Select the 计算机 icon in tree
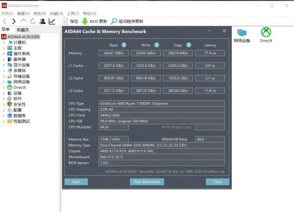The width and height of the screenshot is (294, 212). [x=10, y=42]
